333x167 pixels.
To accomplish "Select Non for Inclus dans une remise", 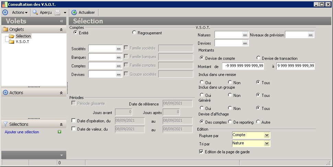I will (230, 82).
